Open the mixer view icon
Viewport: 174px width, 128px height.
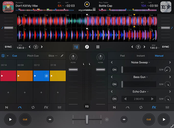(x=76, y=47)
